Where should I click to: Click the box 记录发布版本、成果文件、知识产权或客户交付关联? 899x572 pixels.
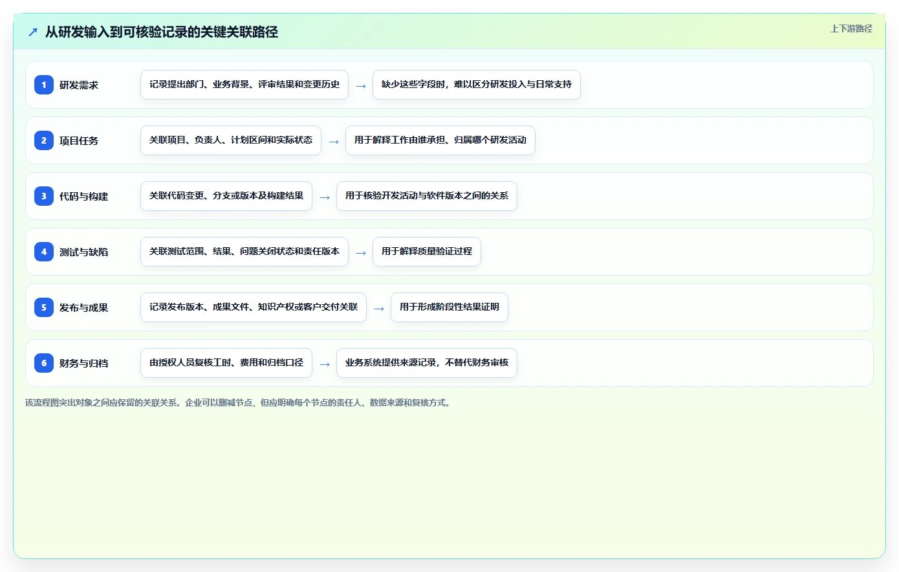254,307
